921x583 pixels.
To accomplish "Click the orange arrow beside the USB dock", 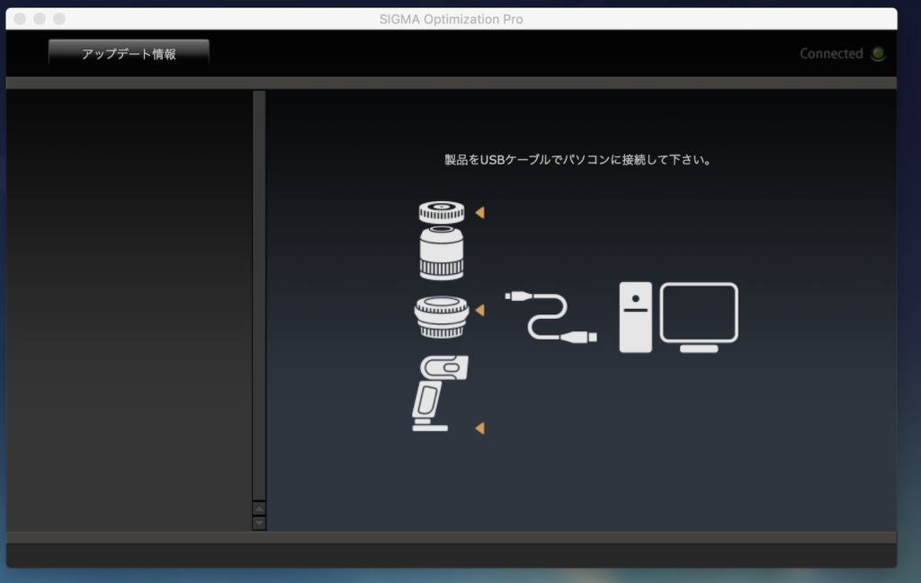I will click(480, 212).
